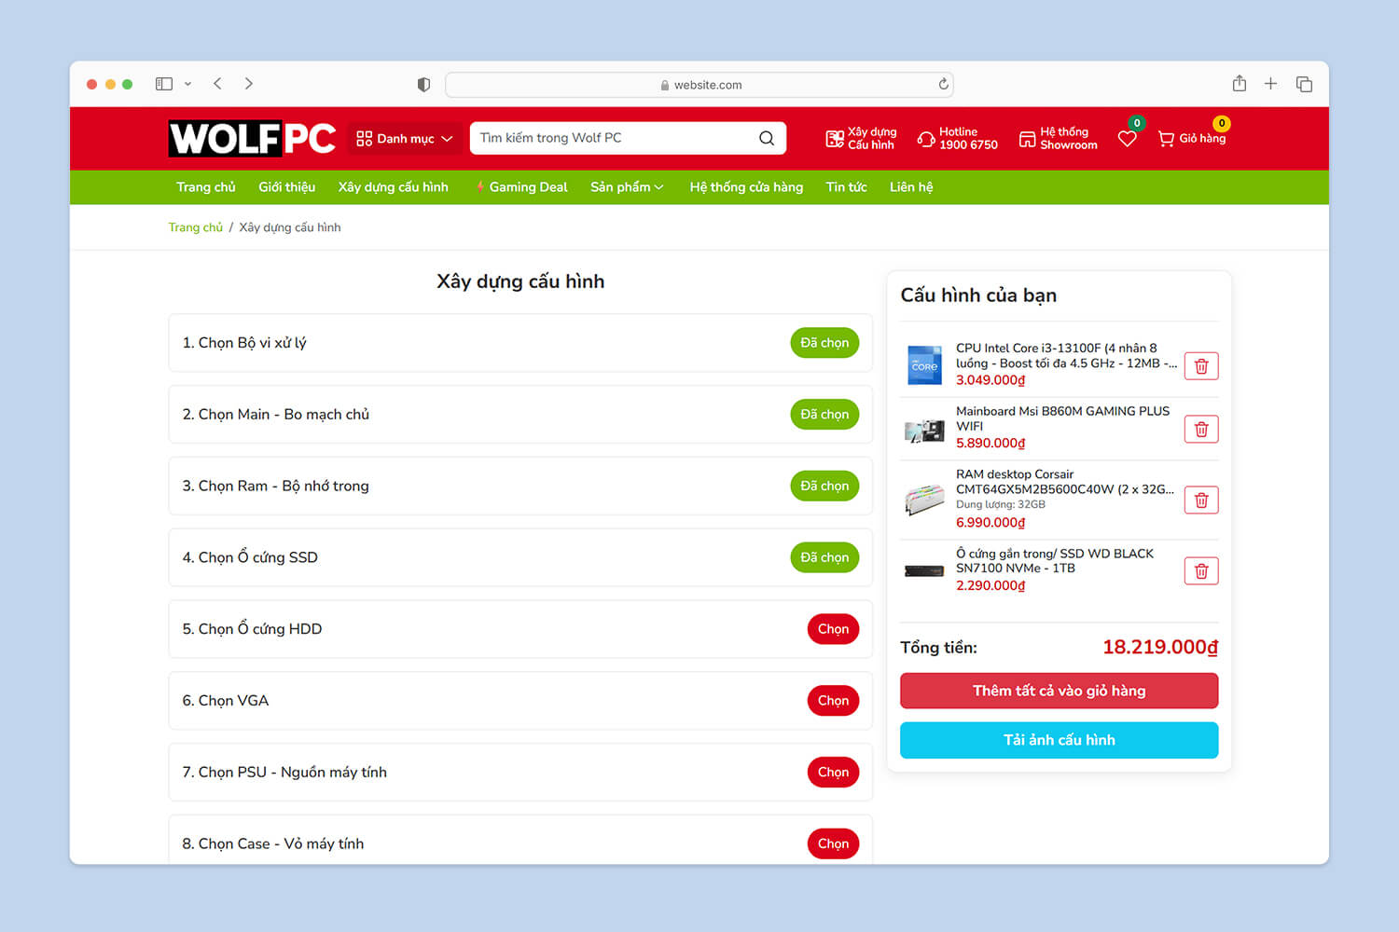Open the Giới thiệu menu item
Screen dimensions: 1399x932
287,187
